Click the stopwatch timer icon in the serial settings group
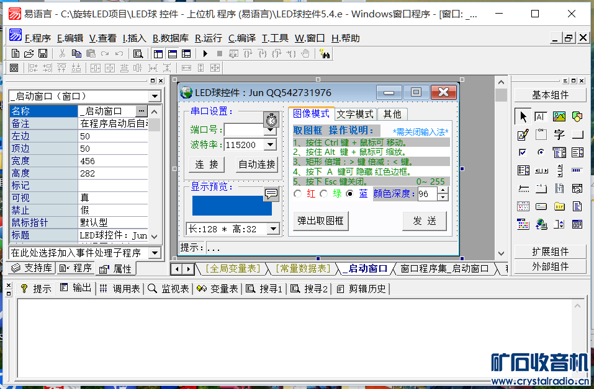Screen dimensions: 594x389 click(x=271, y=120)
